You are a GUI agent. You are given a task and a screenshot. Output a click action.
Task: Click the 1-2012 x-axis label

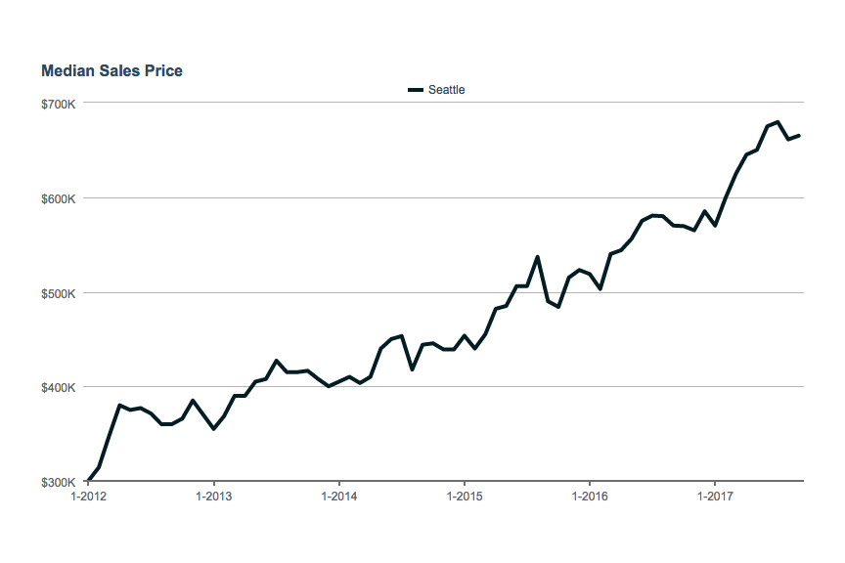click(88, 497)
